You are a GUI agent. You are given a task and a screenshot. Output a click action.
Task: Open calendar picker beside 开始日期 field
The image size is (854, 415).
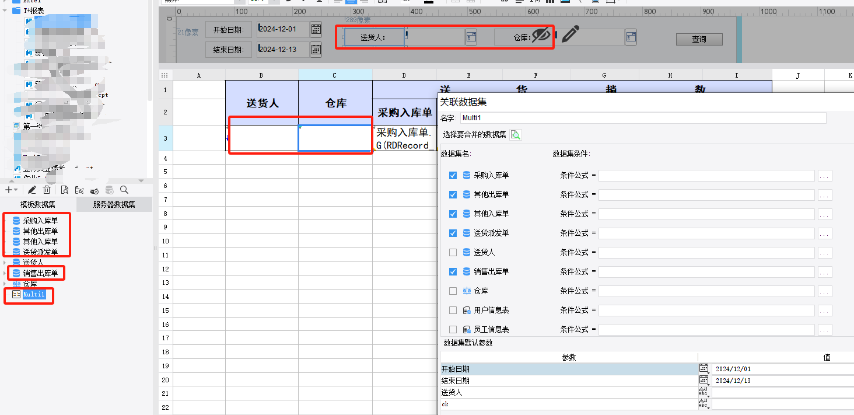pos(316,30)
